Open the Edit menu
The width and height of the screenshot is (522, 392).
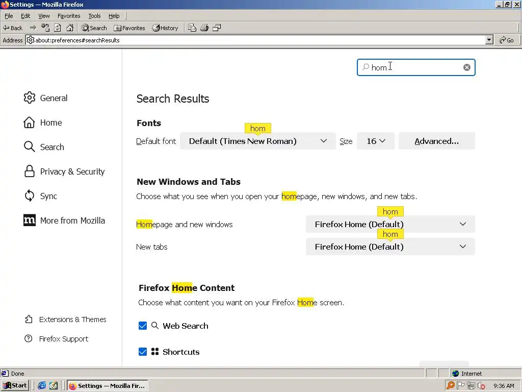(25, 16)
